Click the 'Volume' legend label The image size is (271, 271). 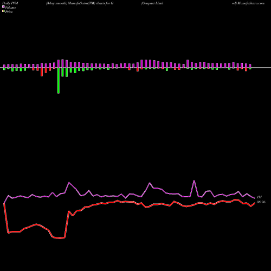(x=10, y=8)
